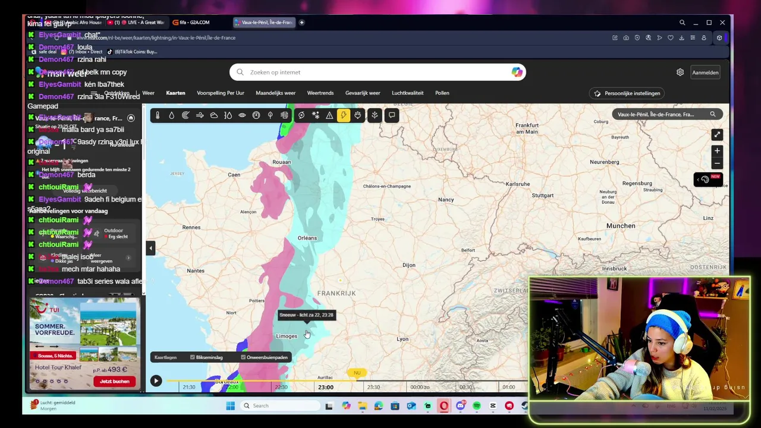Select the humidity map layer icon
This screenshot has width=761, height=428.
228,115
